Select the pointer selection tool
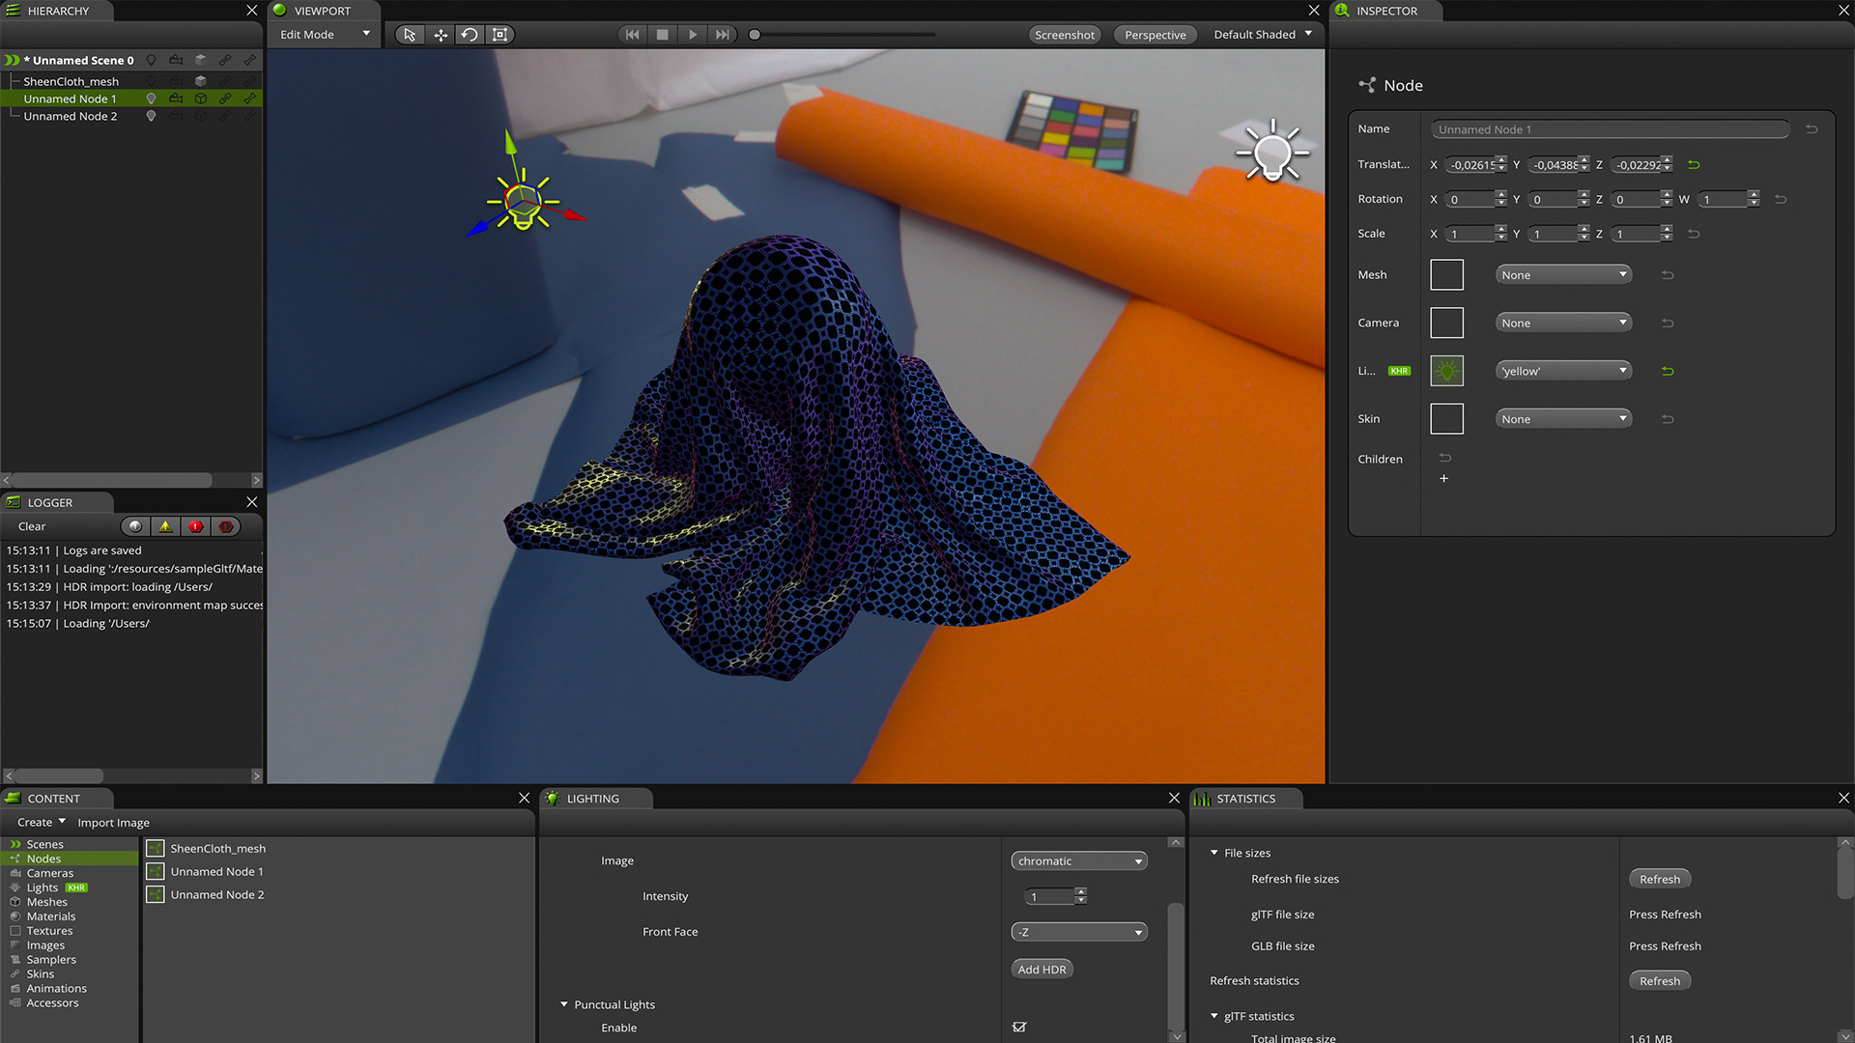The width and height of the screenshot is (1855, 1043). pyautogui.click(x=410, y=35)
